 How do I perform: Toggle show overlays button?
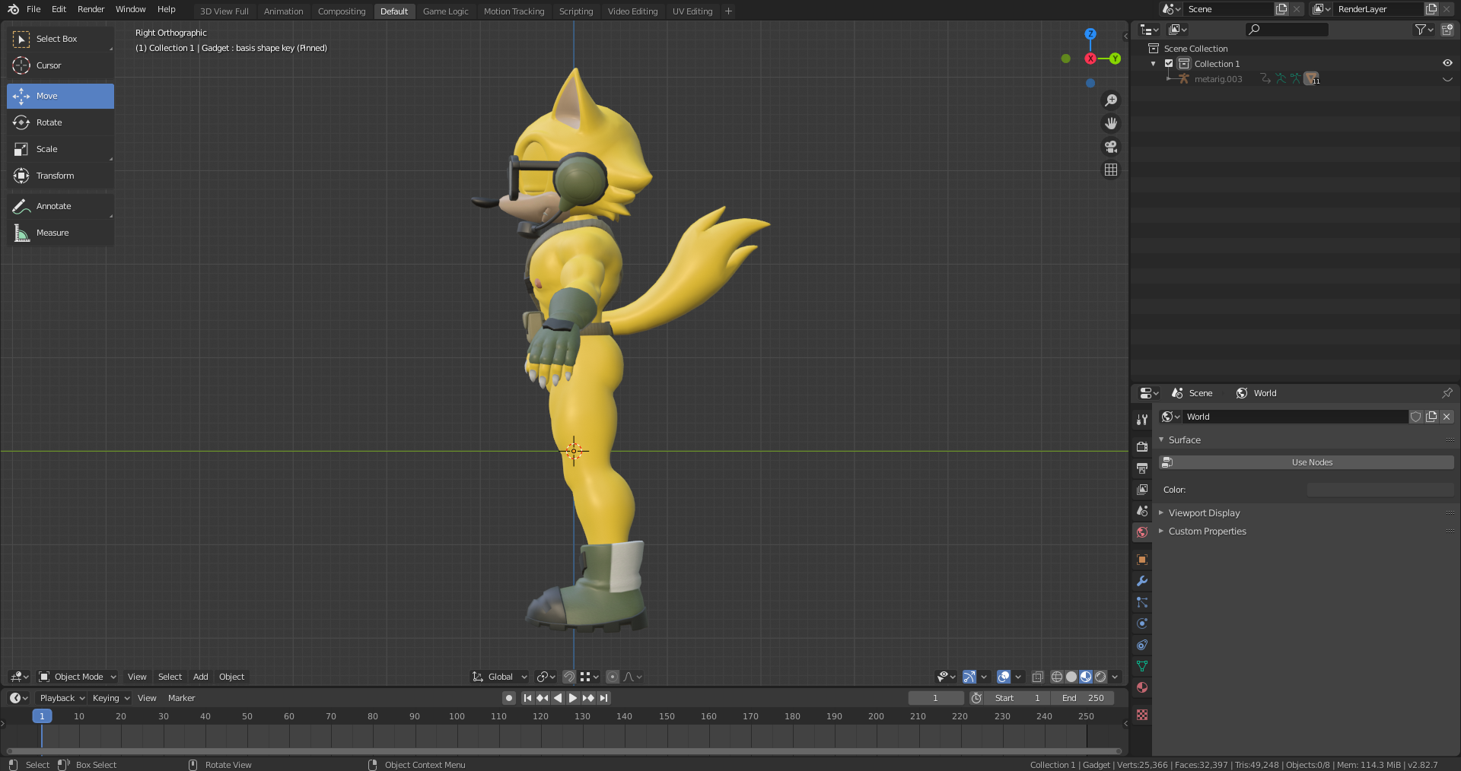[1004, 677]
